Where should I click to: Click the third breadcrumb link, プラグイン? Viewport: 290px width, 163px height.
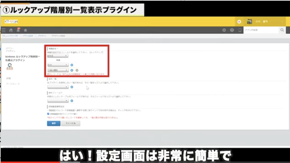pos(42,36)
